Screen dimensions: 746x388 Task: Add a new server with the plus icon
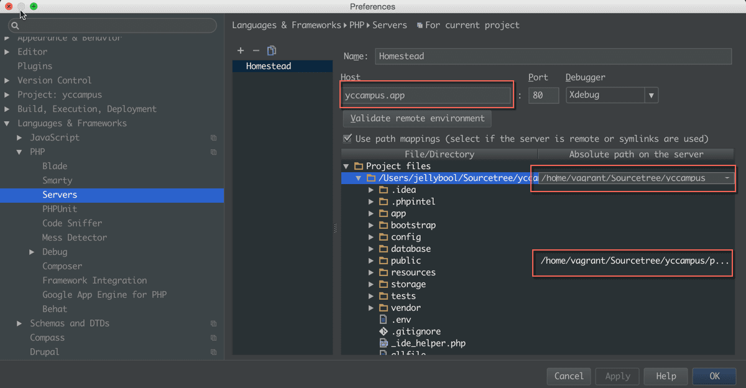pos(241,50)
